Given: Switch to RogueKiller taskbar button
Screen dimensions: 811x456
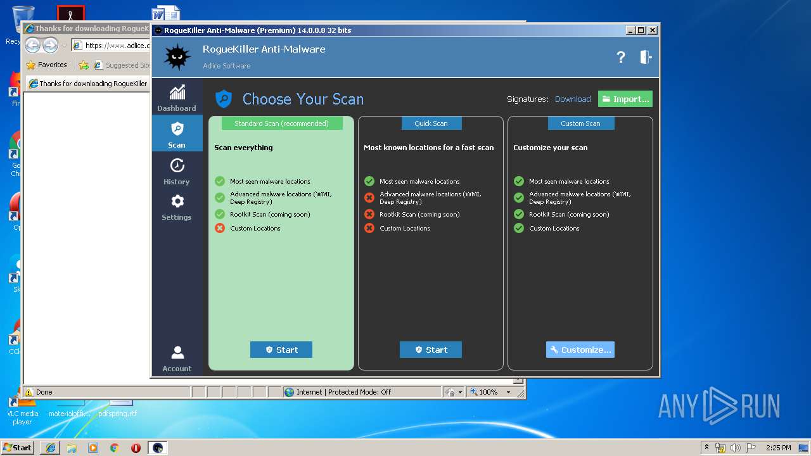Looking at the screenshot, I should pyautogui.click(x=158, y=448).
